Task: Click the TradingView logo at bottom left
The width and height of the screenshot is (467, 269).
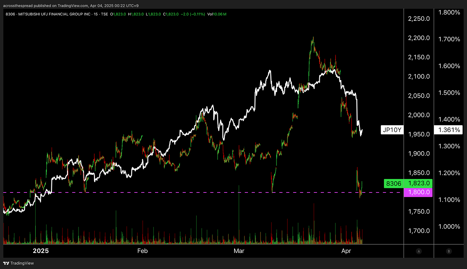Action: click(19, 263)
